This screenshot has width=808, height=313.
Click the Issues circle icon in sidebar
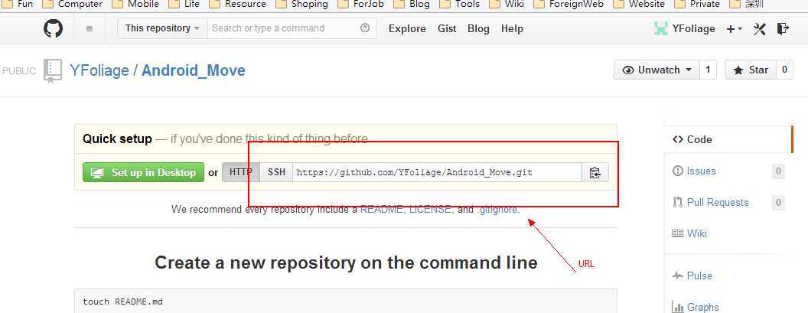pos(678,171)
